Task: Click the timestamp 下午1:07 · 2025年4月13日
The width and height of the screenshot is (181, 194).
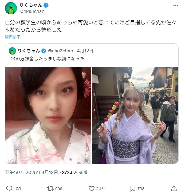Action: [31, 172]
